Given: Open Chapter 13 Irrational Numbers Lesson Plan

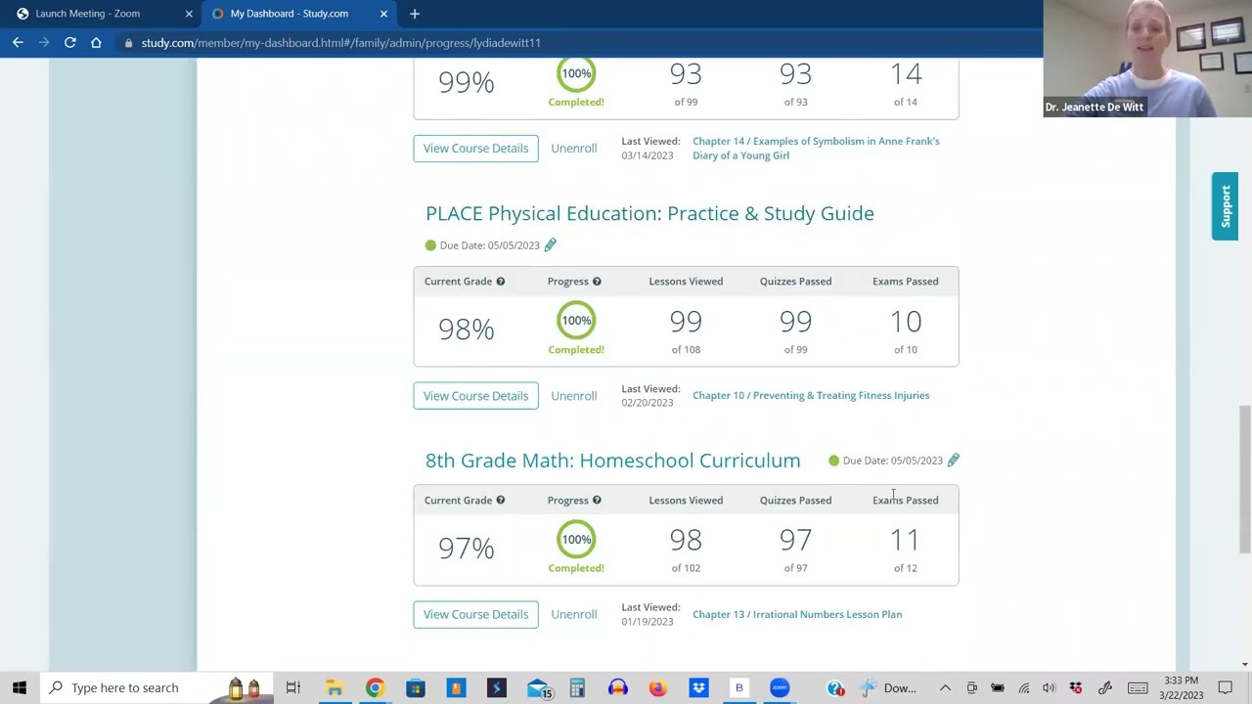Looking at the screenshot, I should pyautogui.click(x=797, y=614).
